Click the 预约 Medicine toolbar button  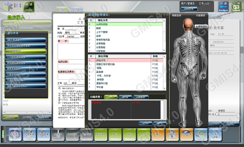coord(130,135)
